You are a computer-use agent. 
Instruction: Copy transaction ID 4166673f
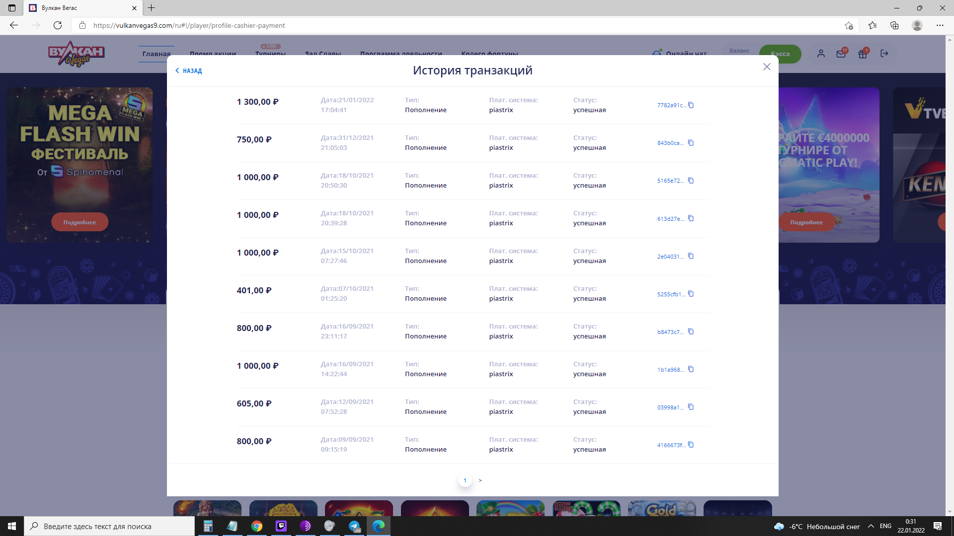pyautogui.click(x=691, y=445)
